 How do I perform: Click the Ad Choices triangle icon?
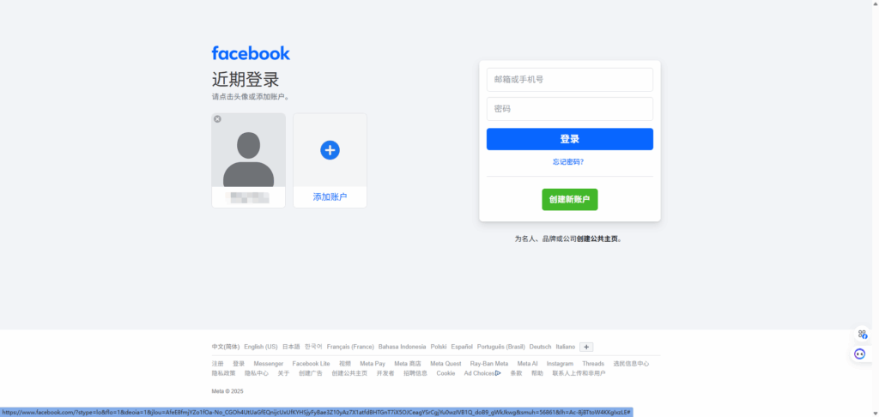499,372
